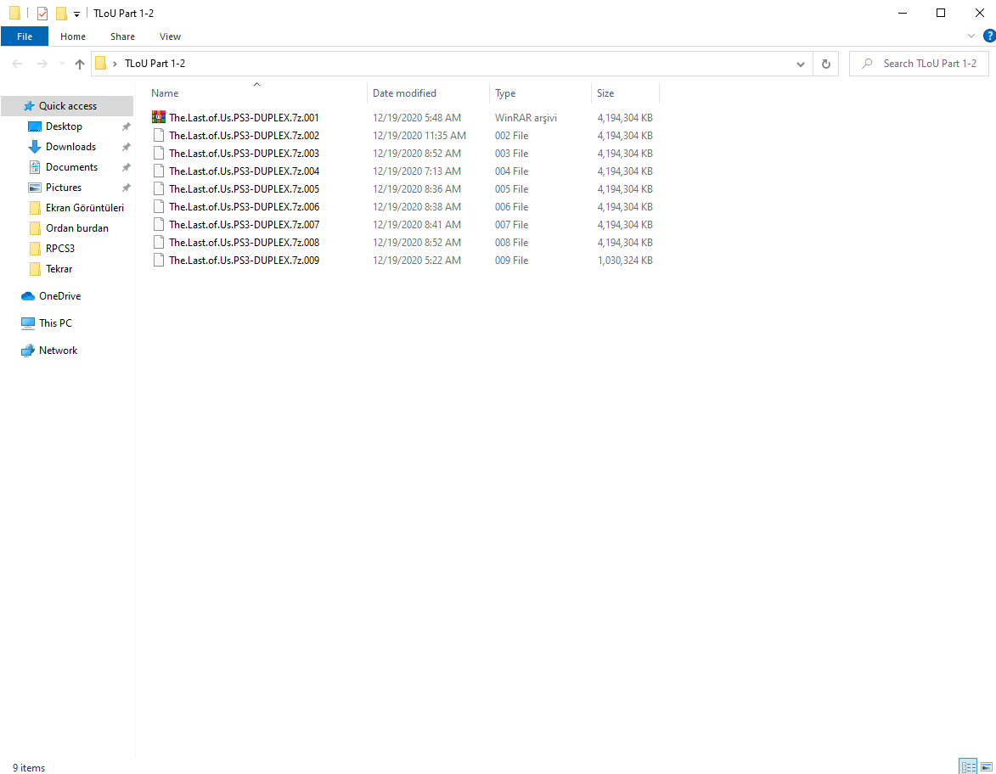Click 12/19/2020 11:35 AM date cell
Screen dimensions: 996x774
pyautogui.click(x=419, y=135)
